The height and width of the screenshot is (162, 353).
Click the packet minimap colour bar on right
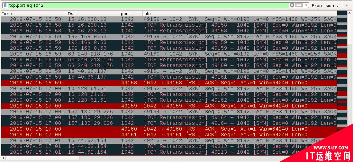[x=342, y=80]
